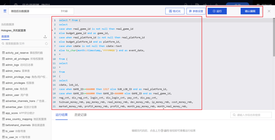Focus the 搜索数据表/文件 search box
Viewport: 275px width, 140px height.
coord(25,44)
